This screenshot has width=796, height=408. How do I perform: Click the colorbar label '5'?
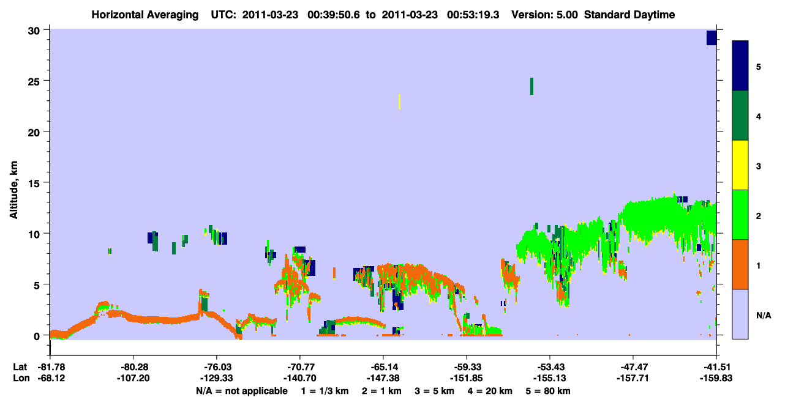[x=759, y=67]
